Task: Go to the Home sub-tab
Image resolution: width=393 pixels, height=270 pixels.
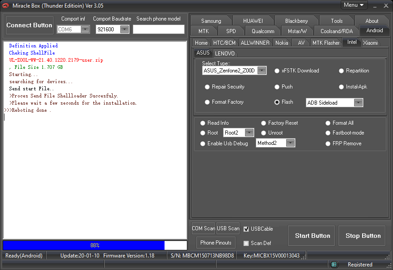Action: (201, 43)
